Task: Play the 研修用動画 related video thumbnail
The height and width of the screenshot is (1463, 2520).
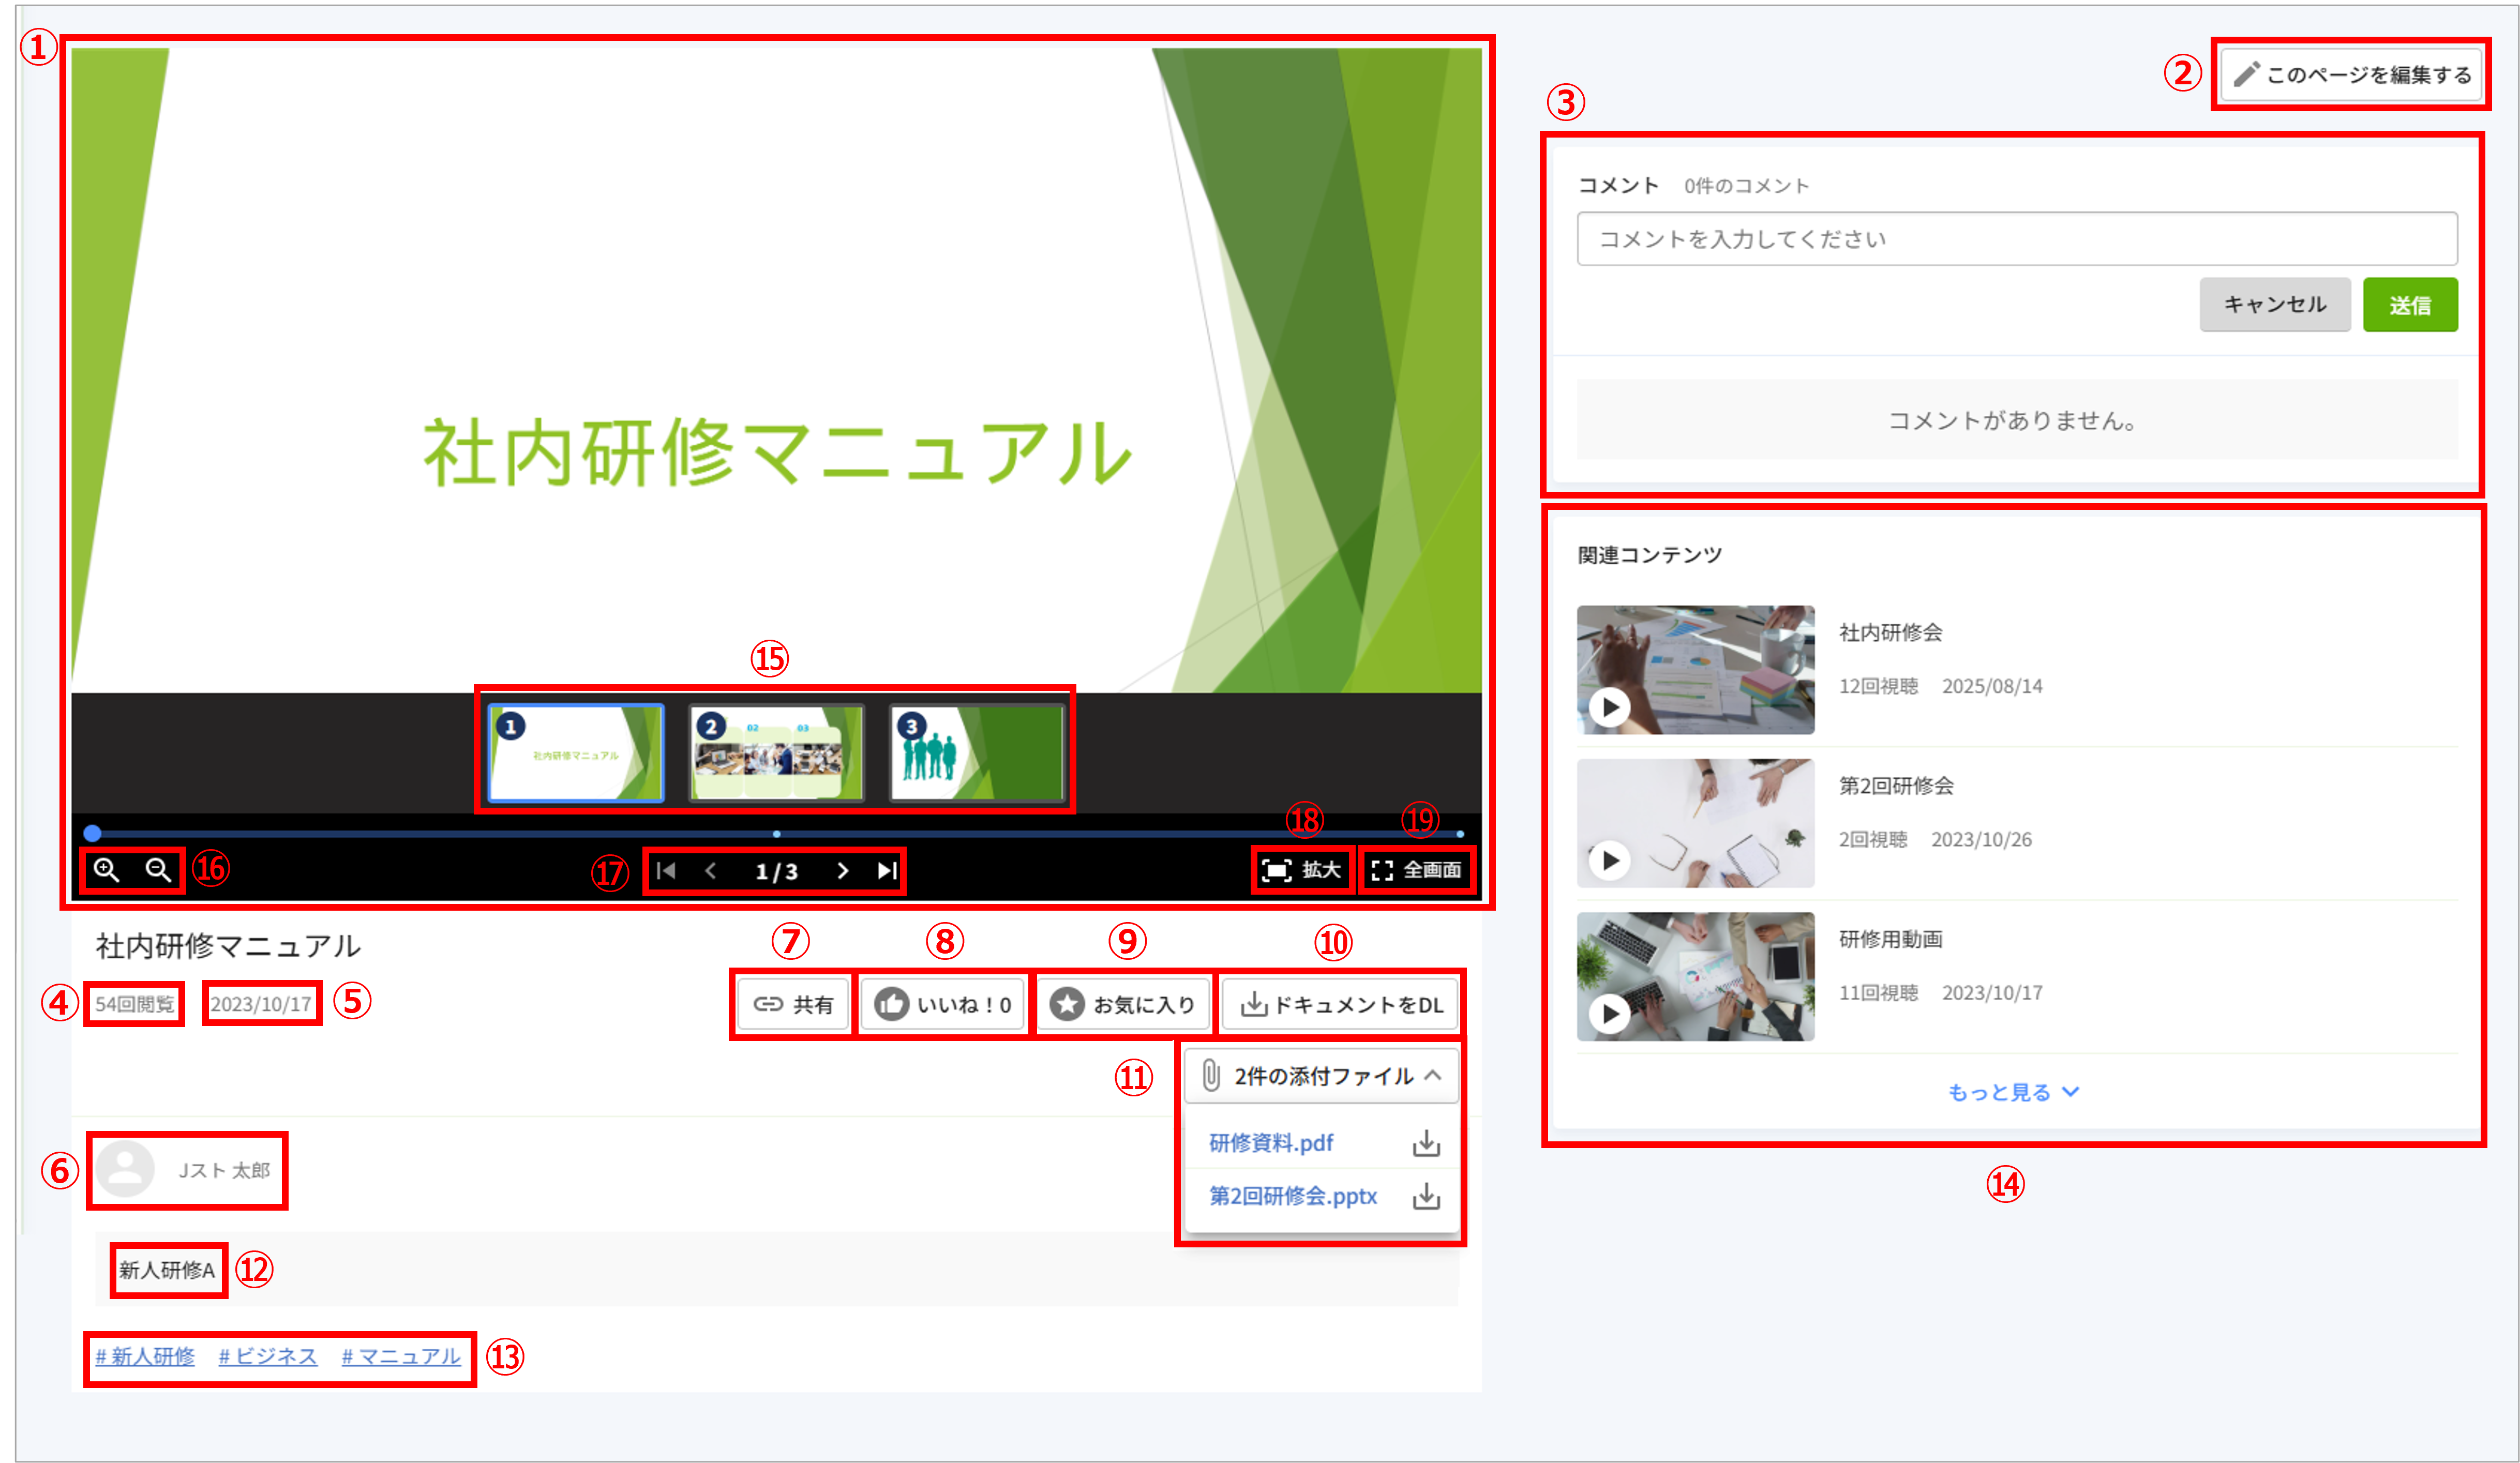Action: (1695, 976)
